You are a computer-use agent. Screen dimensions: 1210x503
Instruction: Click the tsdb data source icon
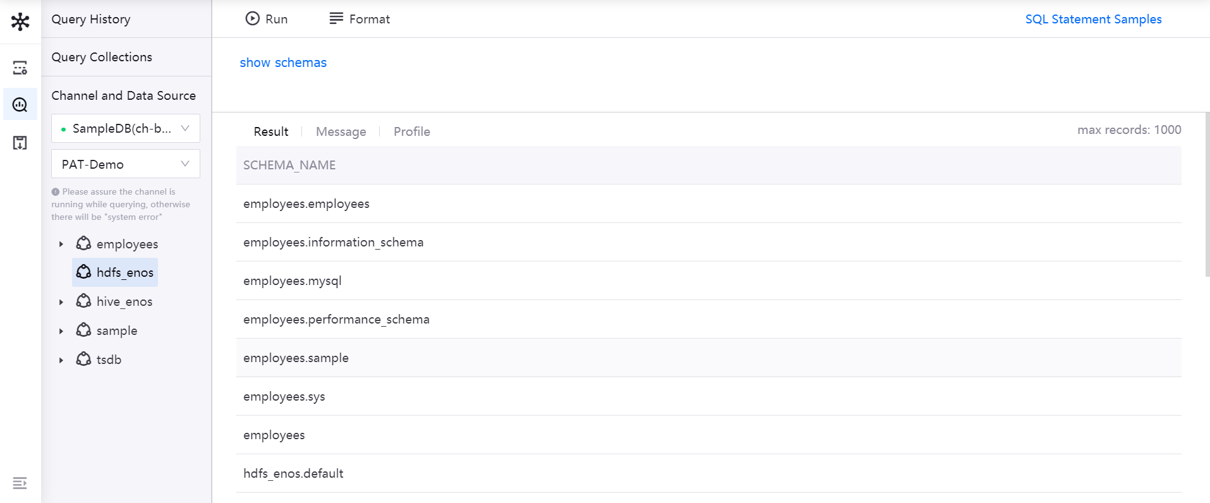[83, 359]
